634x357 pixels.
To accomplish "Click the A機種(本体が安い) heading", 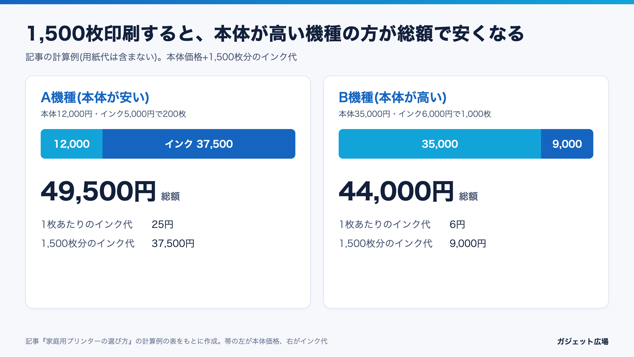I will pos(95,97).
